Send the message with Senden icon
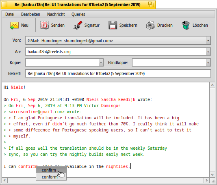 coord(44,25)
